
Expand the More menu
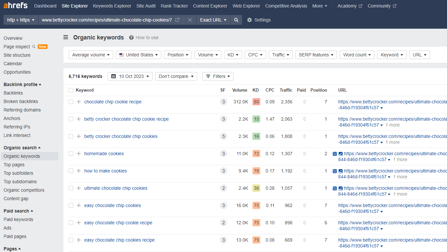coord(320,6)
